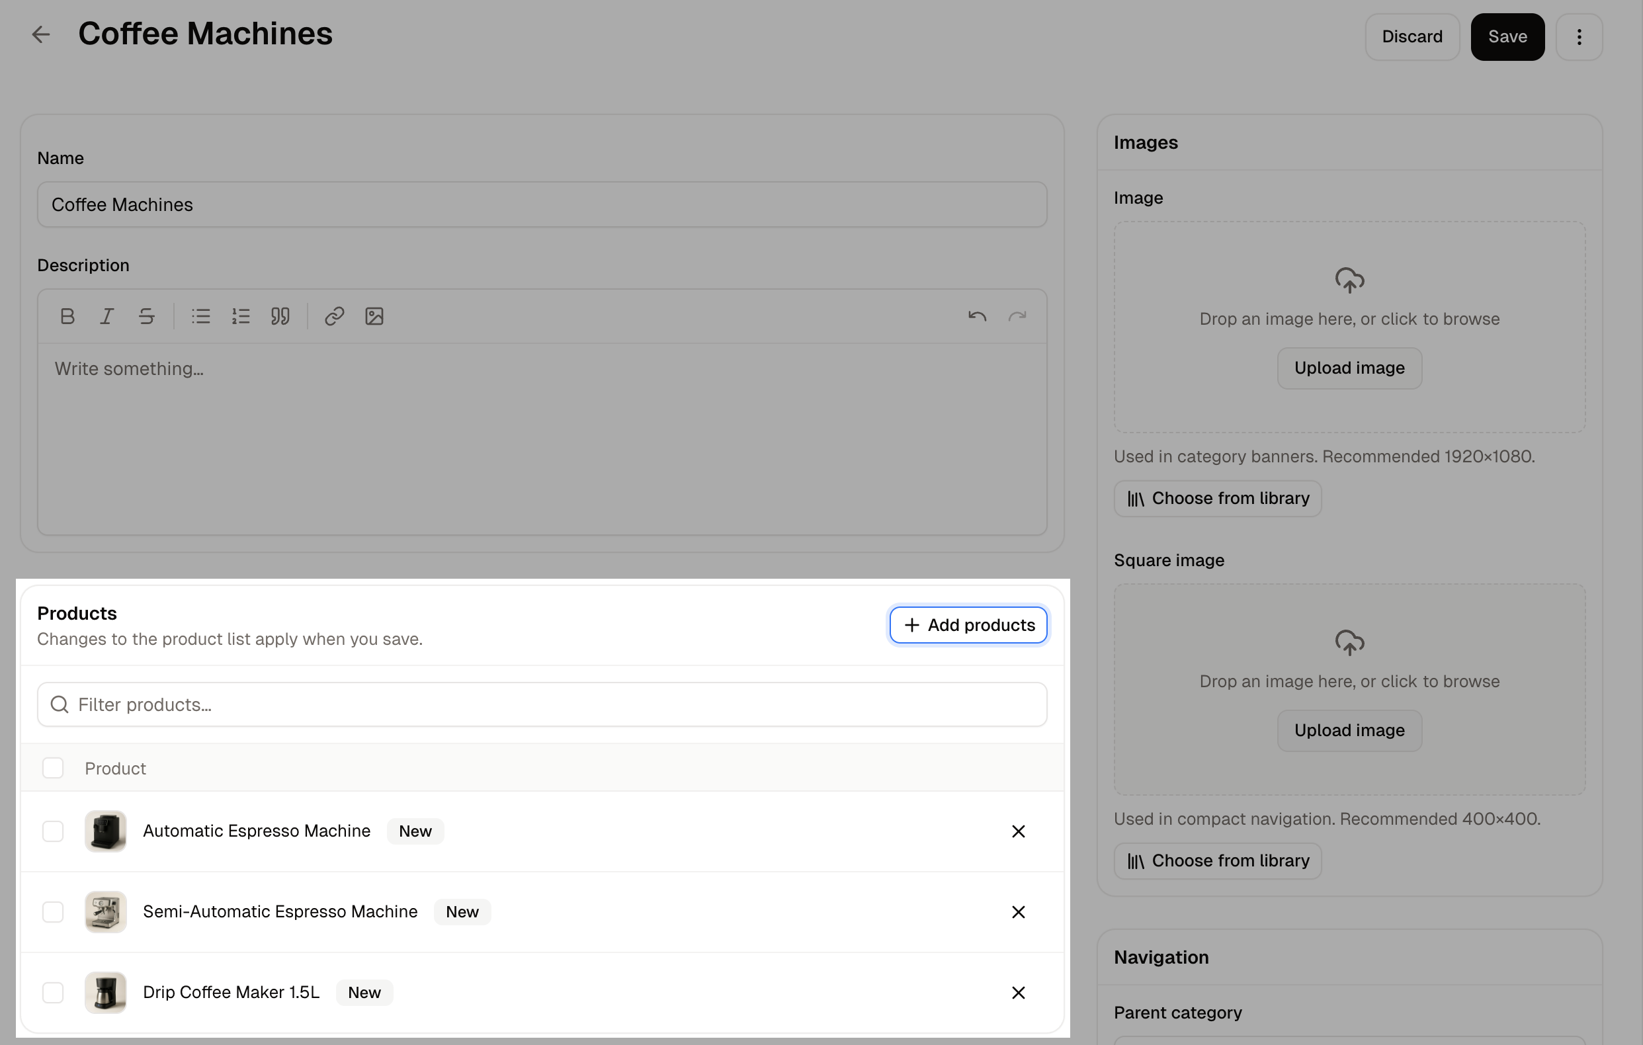Image resolution: width=1643 pixels, height=1045 pixels.
Task: Check the Drip Coffee Maker 1.5L row
Action: [52, 993]
